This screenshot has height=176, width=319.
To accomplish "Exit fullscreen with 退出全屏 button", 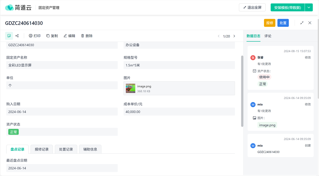I will click(x=252, y=7).
